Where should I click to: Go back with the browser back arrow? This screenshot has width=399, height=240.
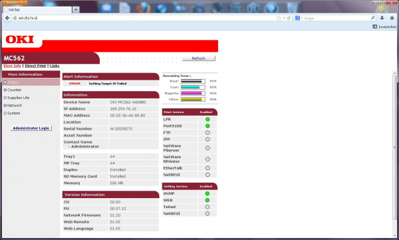(7, 18)
